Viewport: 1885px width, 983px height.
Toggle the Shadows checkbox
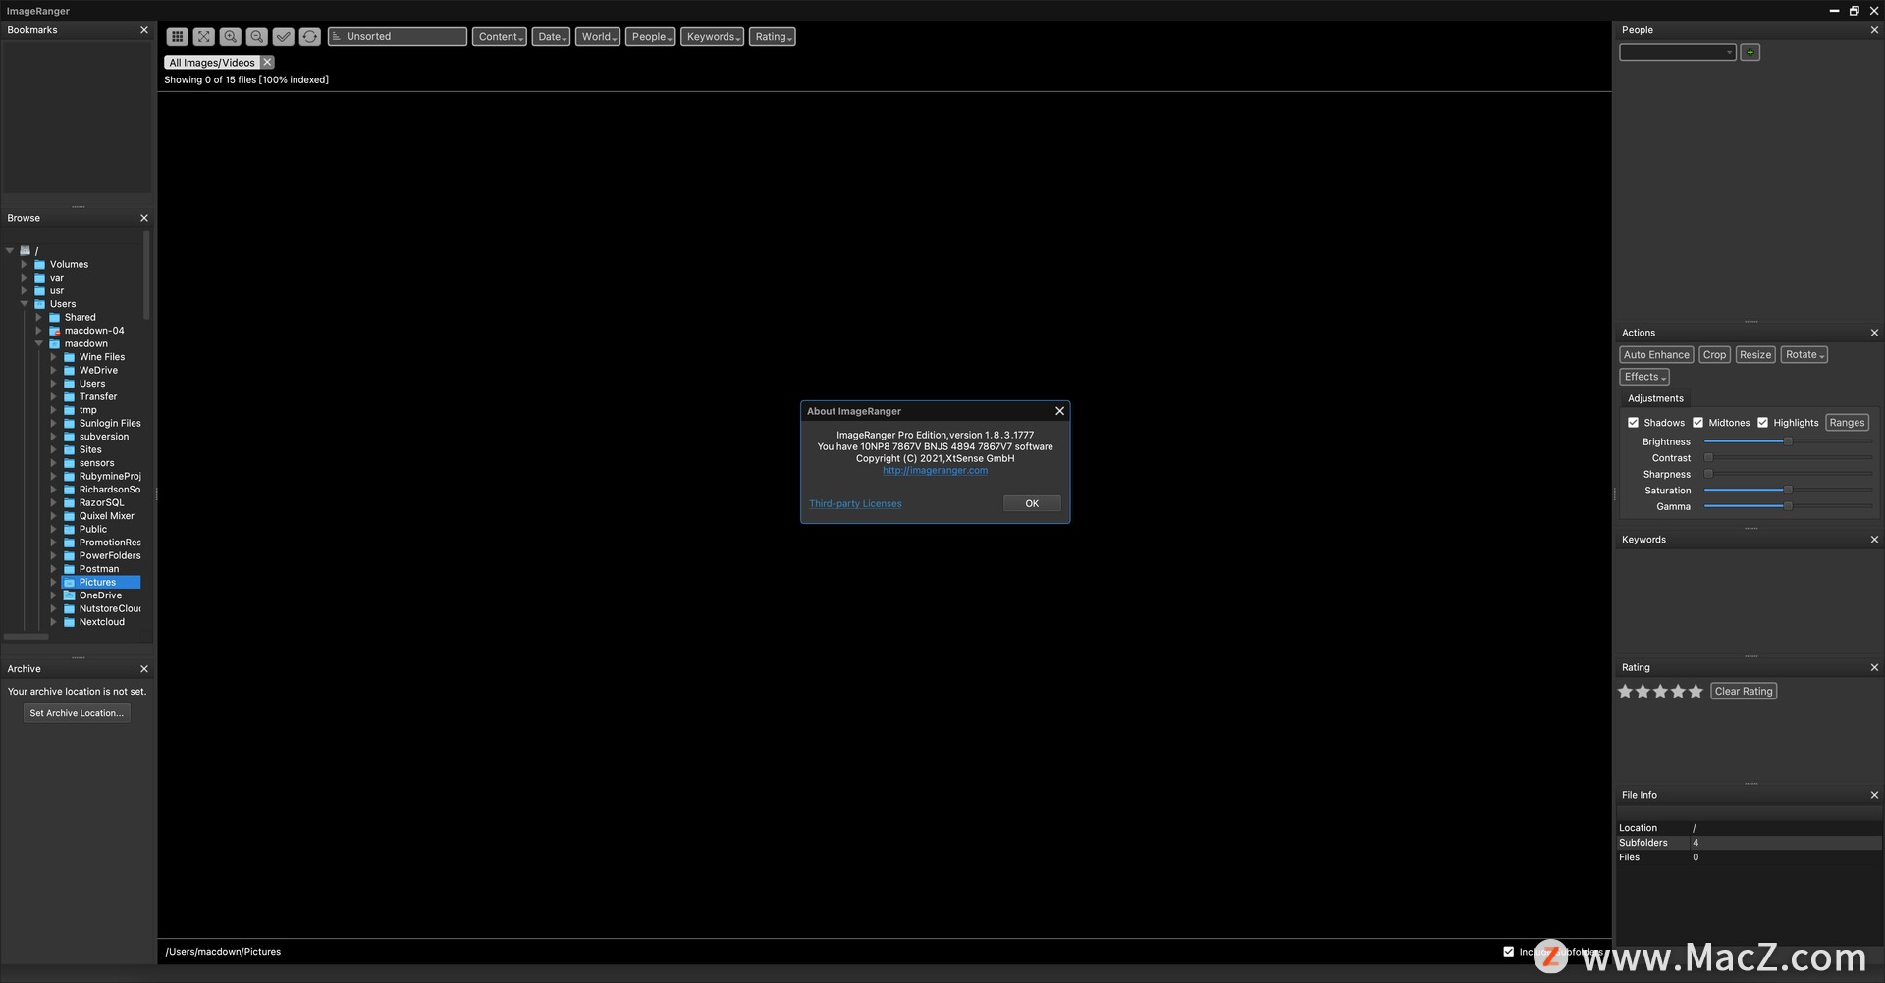click(x=1633, y=423)
